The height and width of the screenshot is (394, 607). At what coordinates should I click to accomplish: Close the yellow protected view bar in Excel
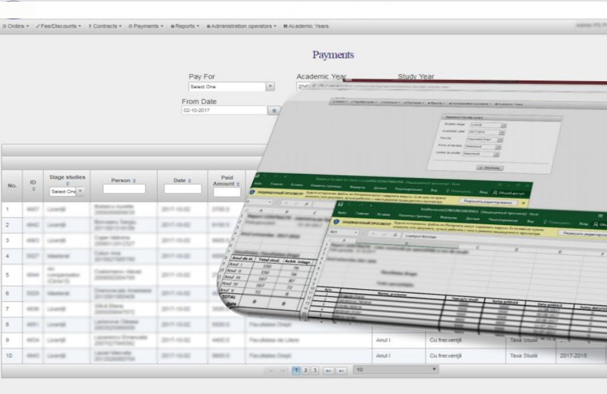tap(523, 202)
